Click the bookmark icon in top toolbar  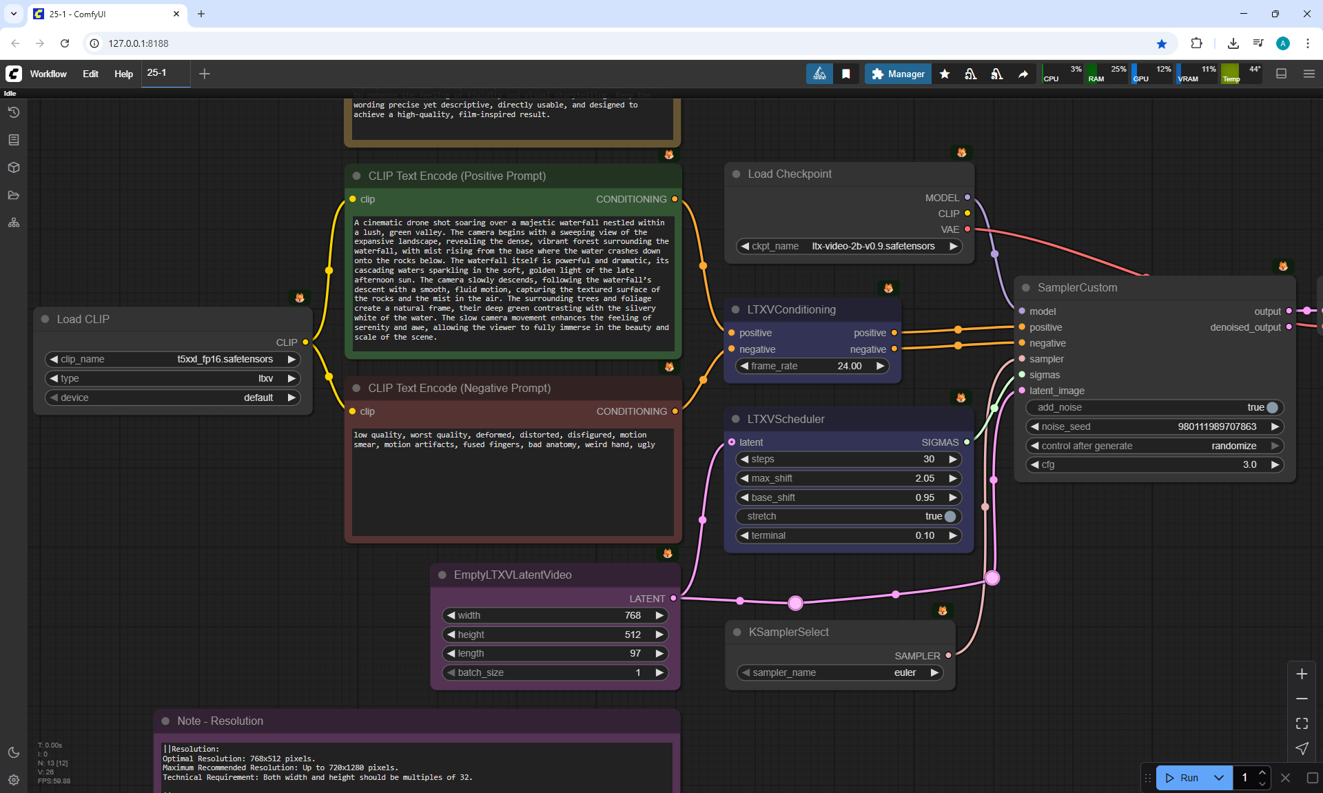pyautogui.click(x=846, y=74)
